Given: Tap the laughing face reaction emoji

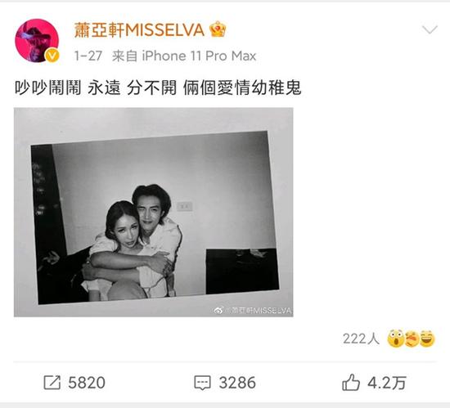Looking at the screenshot, I should tap(427, 339).
